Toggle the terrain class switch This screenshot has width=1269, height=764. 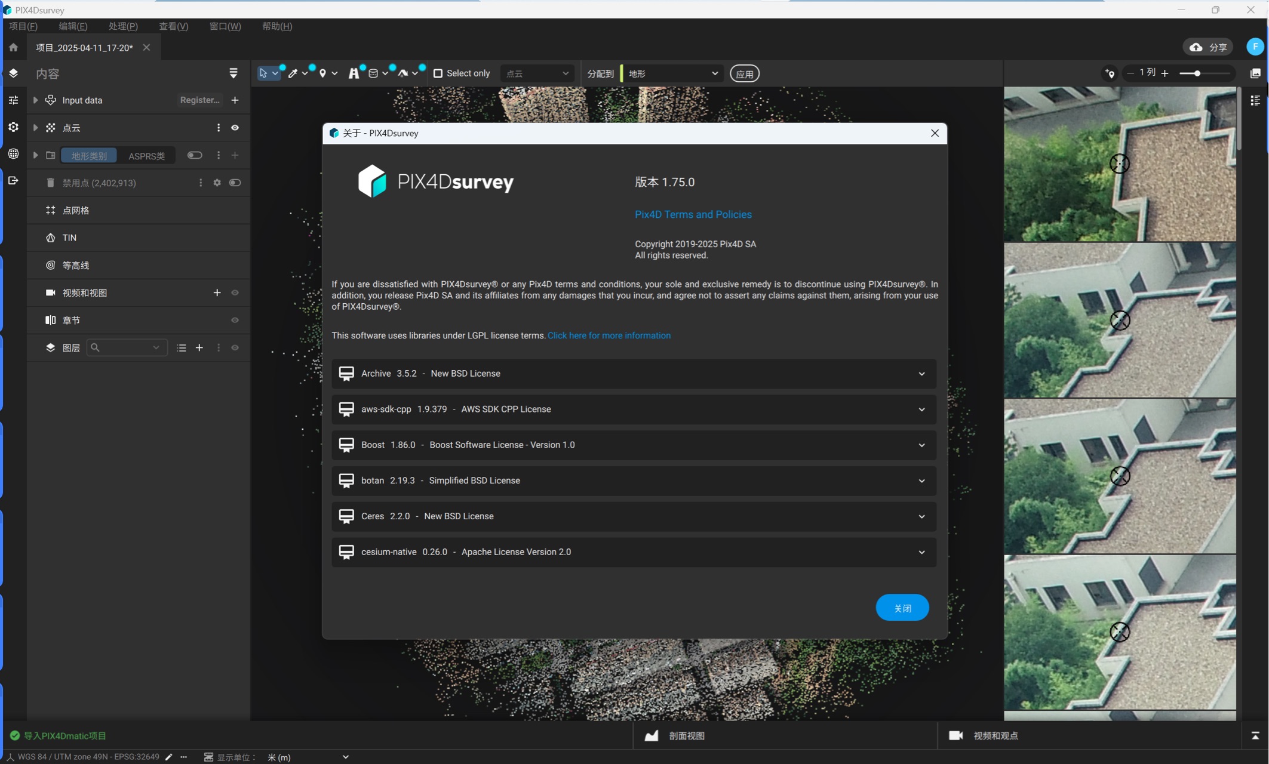click(195, 155)
